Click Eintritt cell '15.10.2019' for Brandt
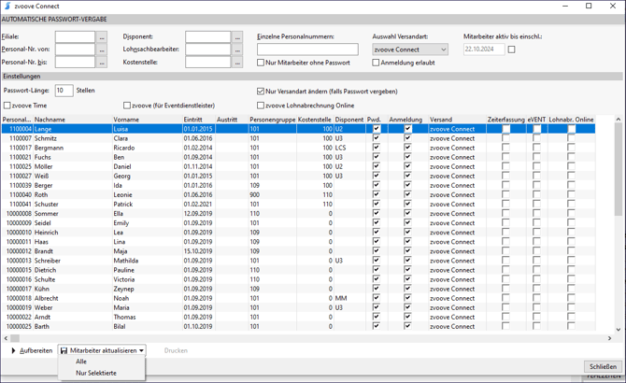The image size is (626, 383). click(x=198, y=251)
